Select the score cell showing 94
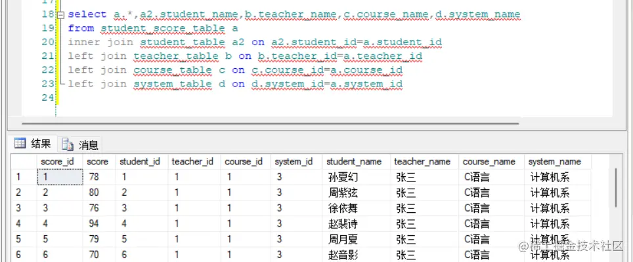 click(99, 224)
